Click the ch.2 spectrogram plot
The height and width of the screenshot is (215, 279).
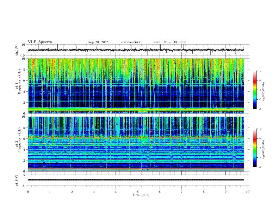click(x=136, y=144)
